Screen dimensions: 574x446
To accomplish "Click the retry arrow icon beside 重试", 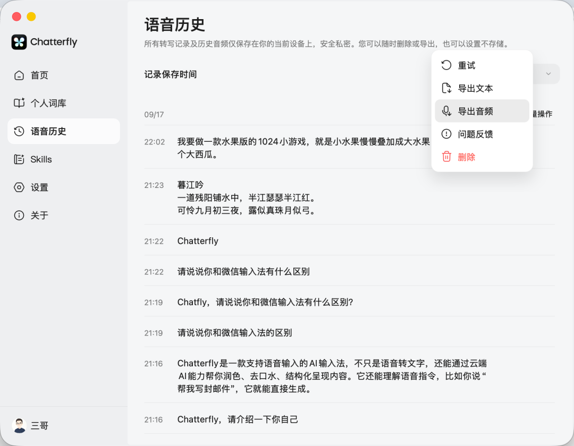I will [446, 65].
